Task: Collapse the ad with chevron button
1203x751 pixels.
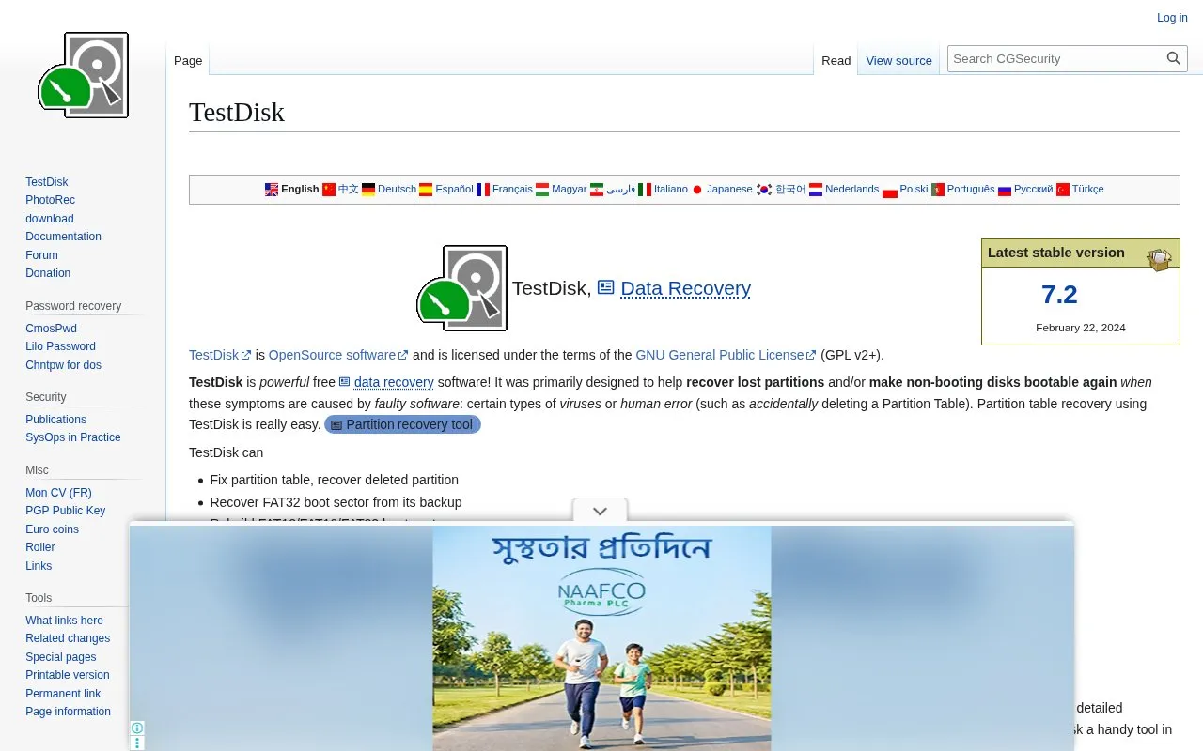Action: [600, 511]
